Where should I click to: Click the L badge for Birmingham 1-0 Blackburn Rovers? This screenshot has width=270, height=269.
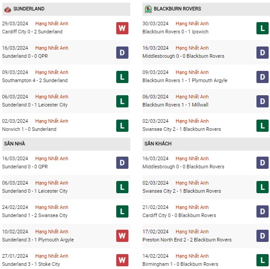coord(262,260)
